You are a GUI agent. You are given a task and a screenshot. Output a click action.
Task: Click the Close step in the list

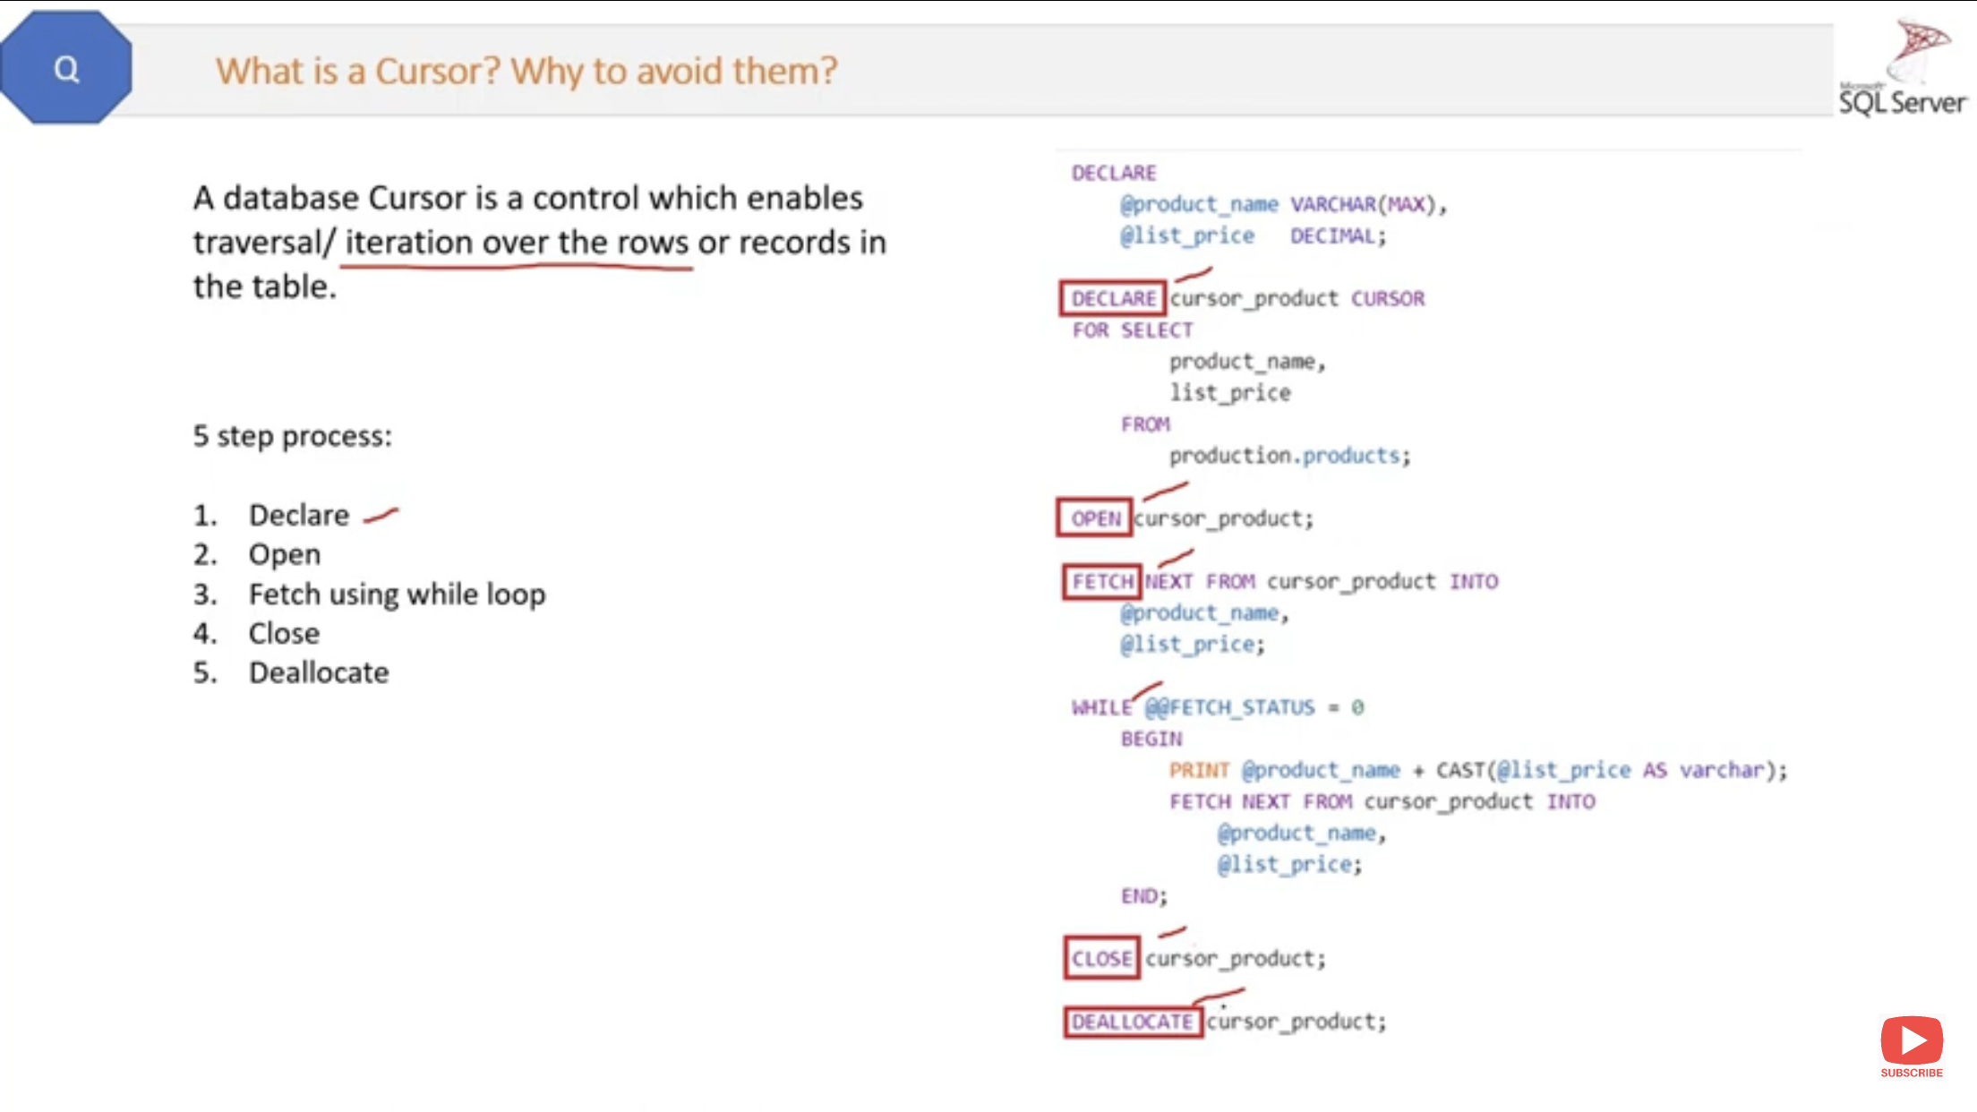284,634
